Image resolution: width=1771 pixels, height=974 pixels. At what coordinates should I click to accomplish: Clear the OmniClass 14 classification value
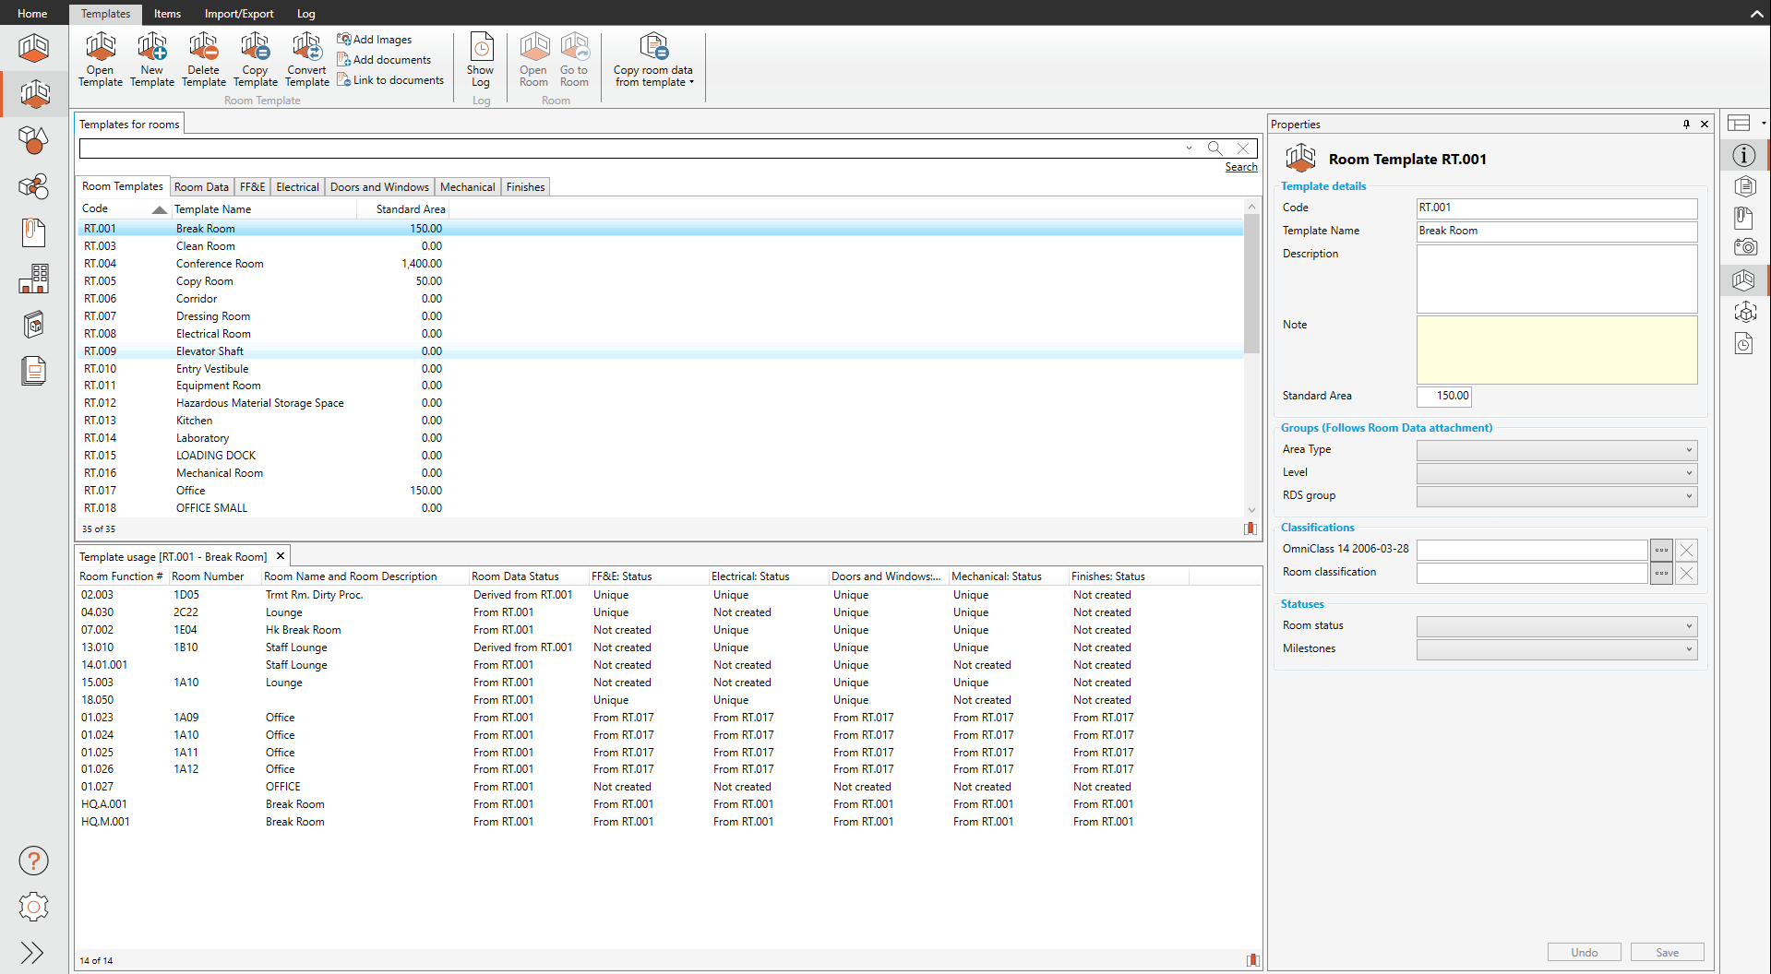pos(1686,550)
